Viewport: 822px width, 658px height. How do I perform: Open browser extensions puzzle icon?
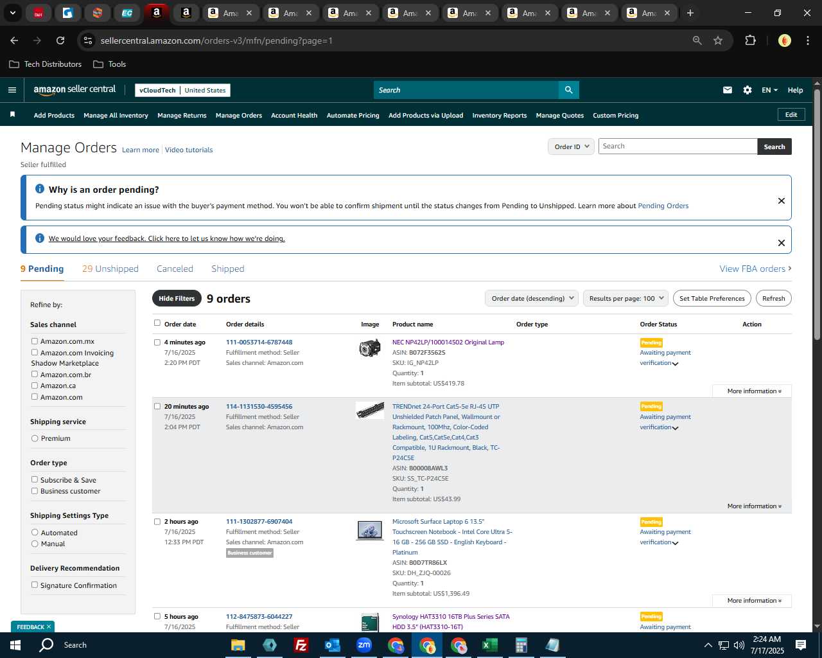[750, 40]
